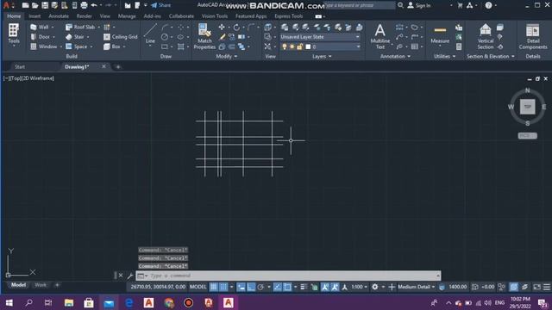Toggle lineweight display in status bar
Image resolution: width=552 pixels, height=310 pixels.
pos(304,287)
